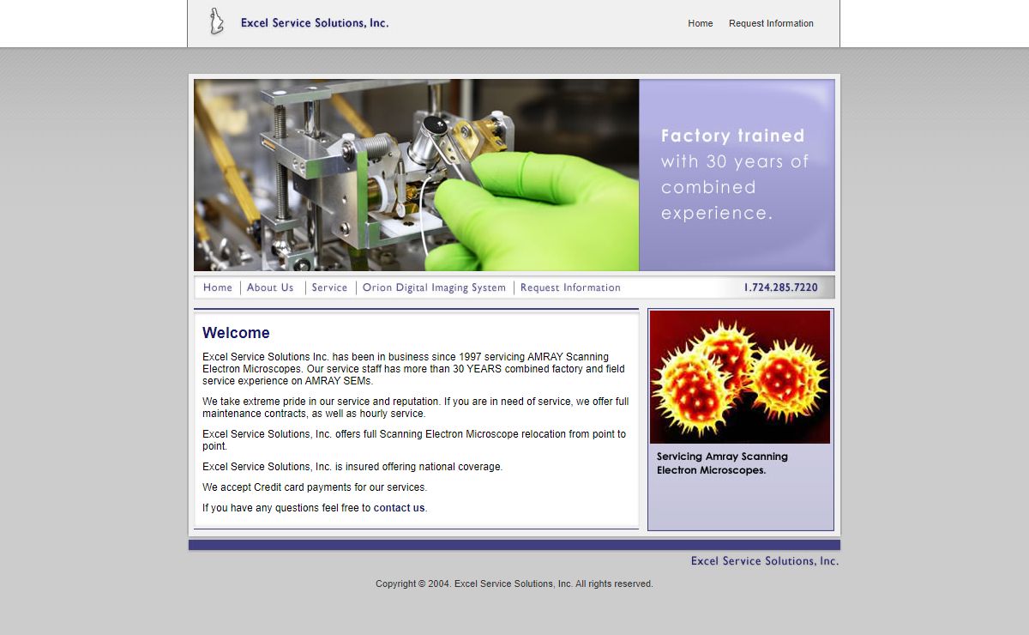Viewport: 1029px width, 635px height.
Task: Click the microscope banner photo with green glove
Action: point(416,175)
